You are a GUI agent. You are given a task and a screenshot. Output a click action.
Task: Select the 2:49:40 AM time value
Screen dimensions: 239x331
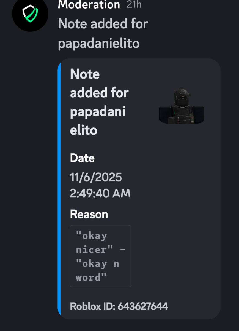pyautogui.click(x=100, y=194)
